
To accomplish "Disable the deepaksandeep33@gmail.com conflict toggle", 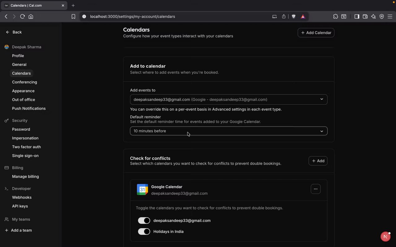I will 144,220.
